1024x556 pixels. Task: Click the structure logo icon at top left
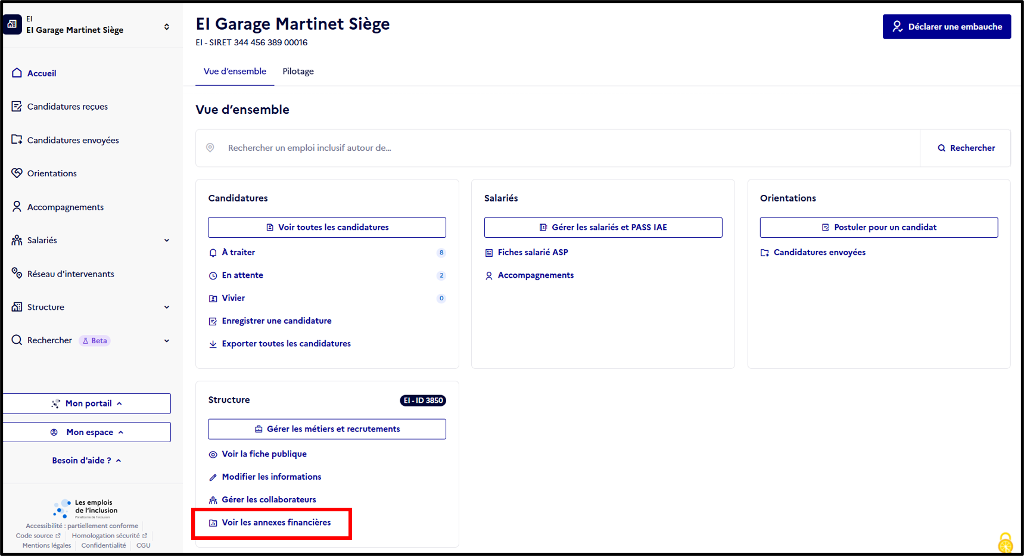pos(12,24)
